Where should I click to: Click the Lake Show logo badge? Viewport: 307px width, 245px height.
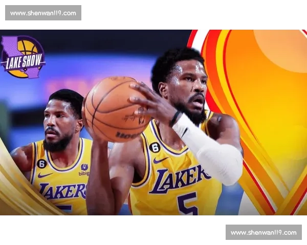tap(24, 57)
